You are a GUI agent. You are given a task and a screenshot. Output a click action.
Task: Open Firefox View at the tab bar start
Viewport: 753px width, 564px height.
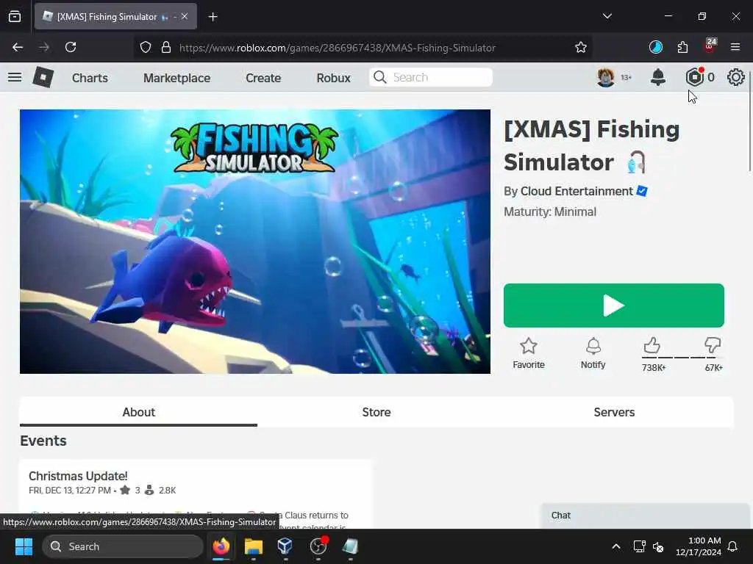(x=15, y=17)
